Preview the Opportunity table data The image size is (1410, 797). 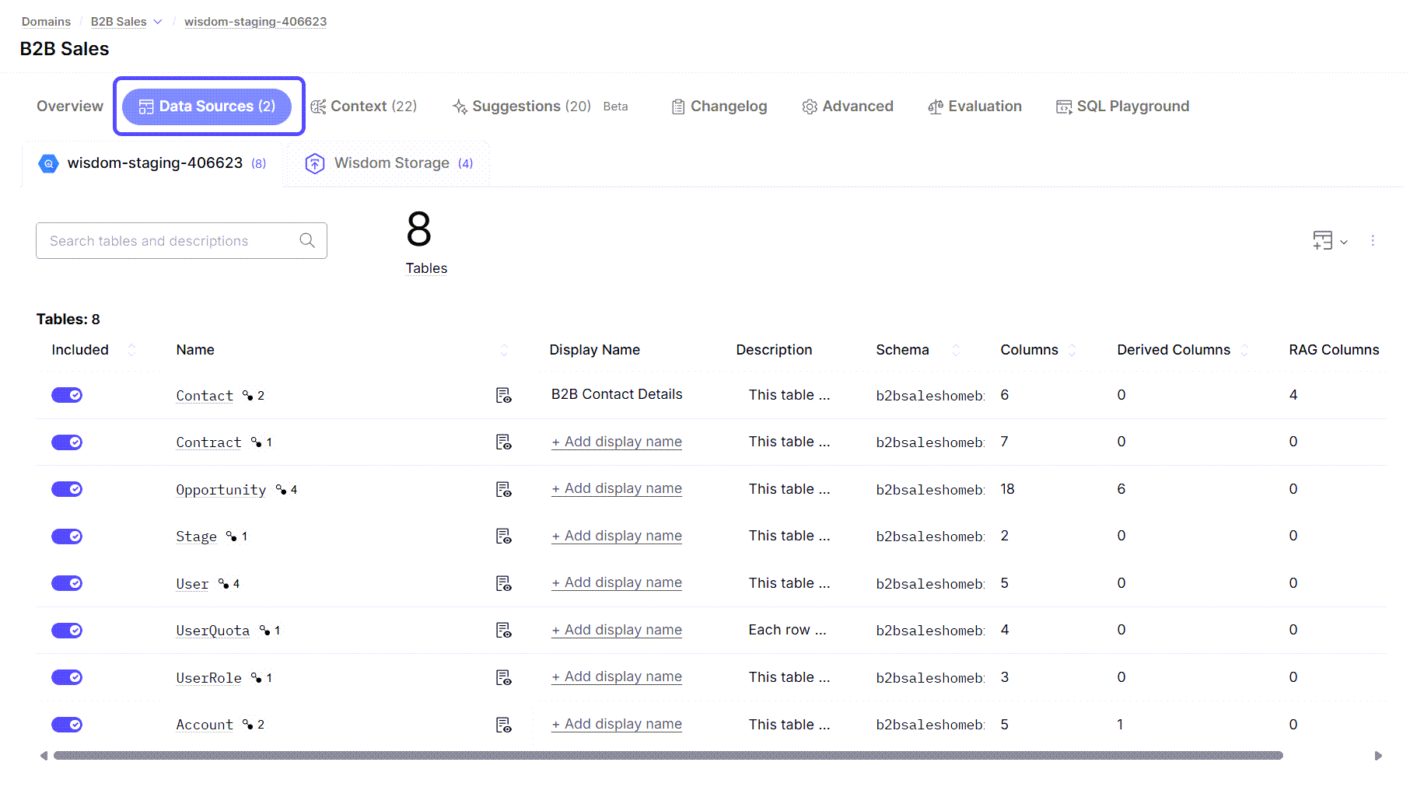(504, 490)
